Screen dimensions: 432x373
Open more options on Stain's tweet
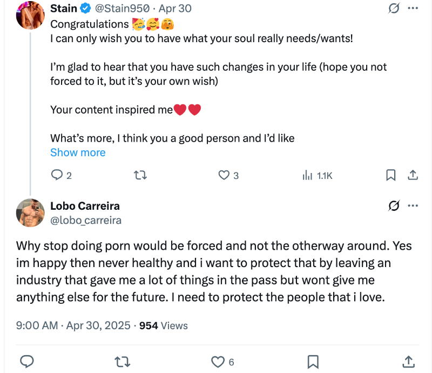[x=413, y=9]
